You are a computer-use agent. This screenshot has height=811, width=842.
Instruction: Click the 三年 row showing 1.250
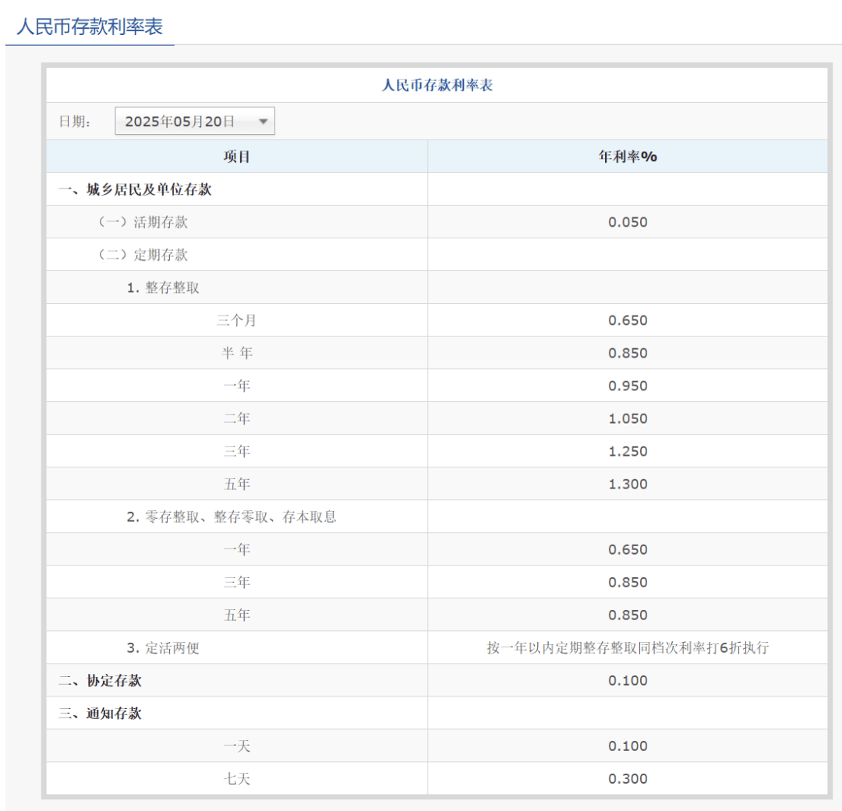[x=237, y=451]
